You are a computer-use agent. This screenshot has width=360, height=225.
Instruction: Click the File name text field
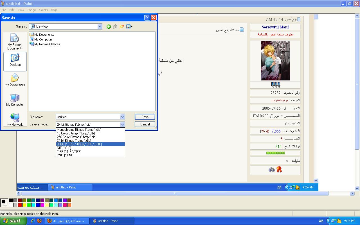tap(88, 117)
